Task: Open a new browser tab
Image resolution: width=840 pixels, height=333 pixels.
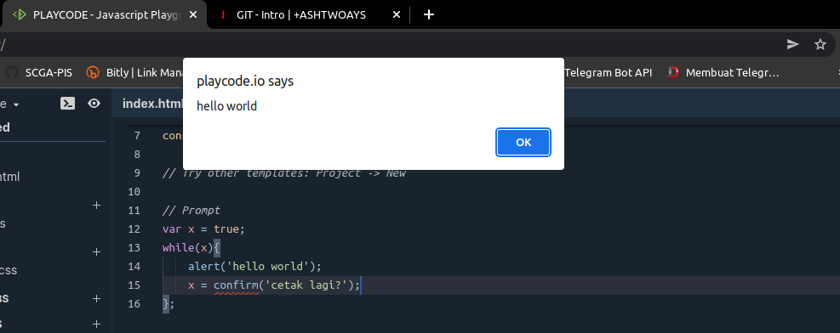Action: pos(429,15)
